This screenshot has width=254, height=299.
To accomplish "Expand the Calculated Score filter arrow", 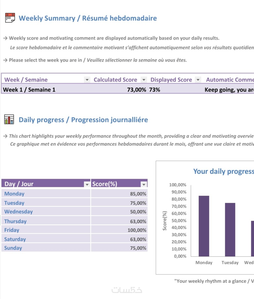I will (x=144, y=80).
